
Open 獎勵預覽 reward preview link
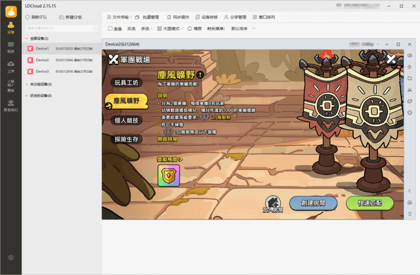[170, 159]
